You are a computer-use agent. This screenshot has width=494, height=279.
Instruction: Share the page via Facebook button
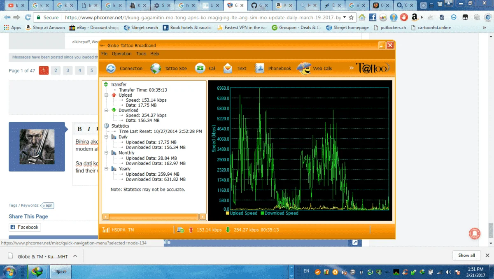pos(25,227)
